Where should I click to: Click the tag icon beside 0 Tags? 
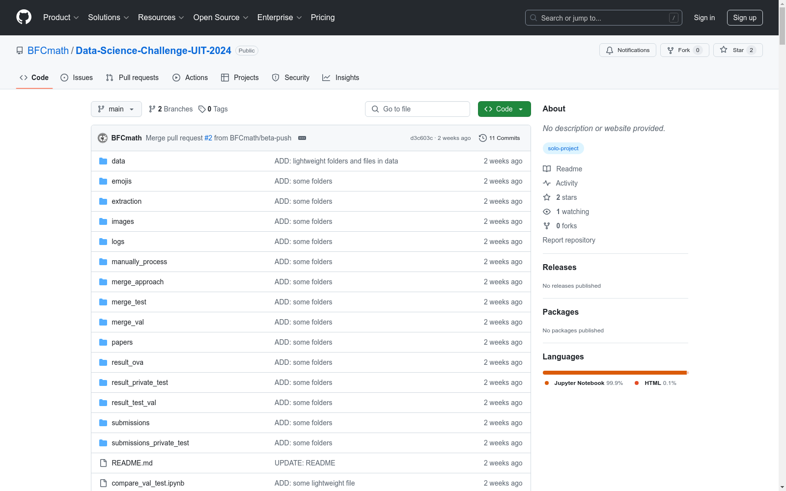tap(202, 109)
